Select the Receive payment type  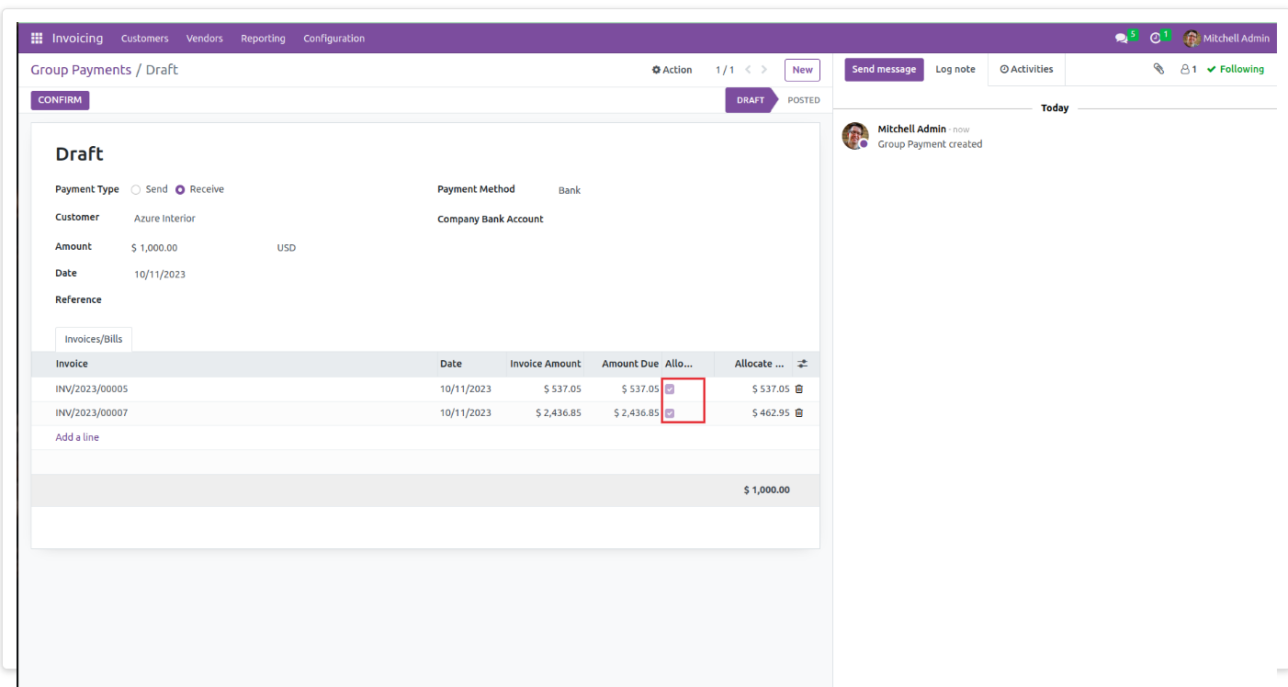click(180, 189)
